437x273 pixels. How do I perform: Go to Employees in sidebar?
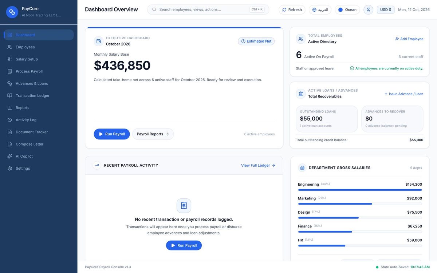[39, 47]
